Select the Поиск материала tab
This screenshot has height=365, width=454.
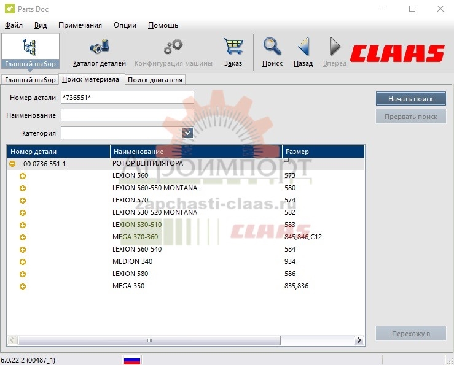(x=91, y=79)
